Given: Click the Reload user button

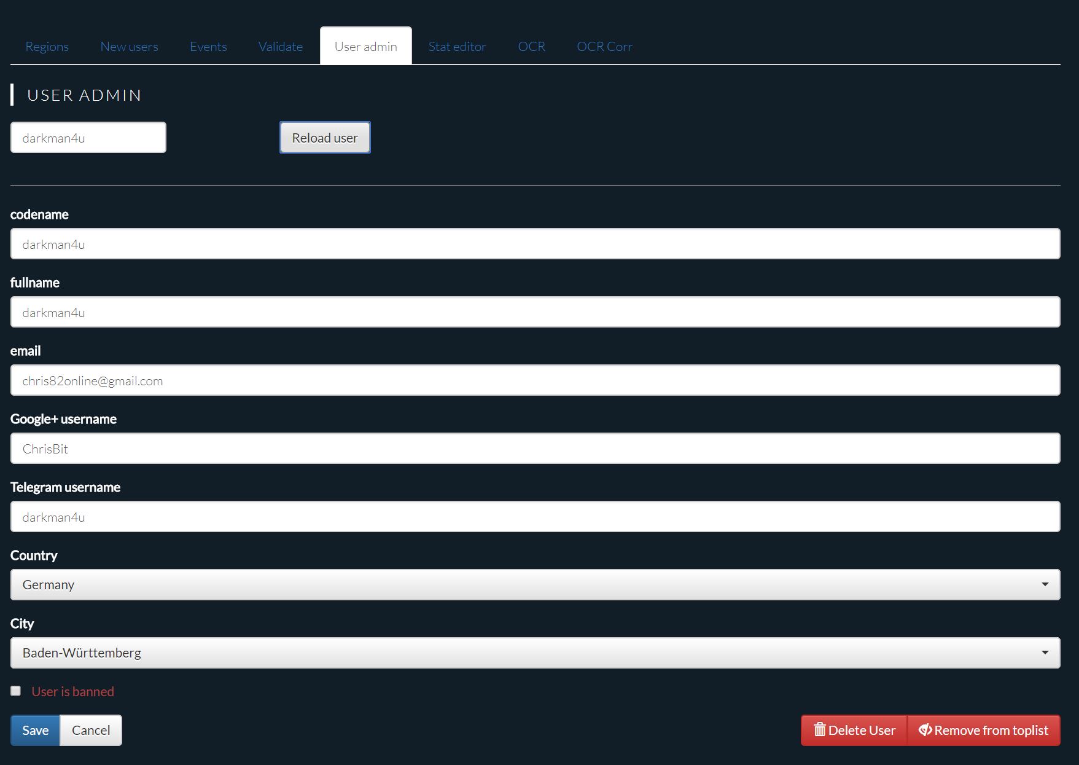Looking at the screenshot, I should coord(325,138).
